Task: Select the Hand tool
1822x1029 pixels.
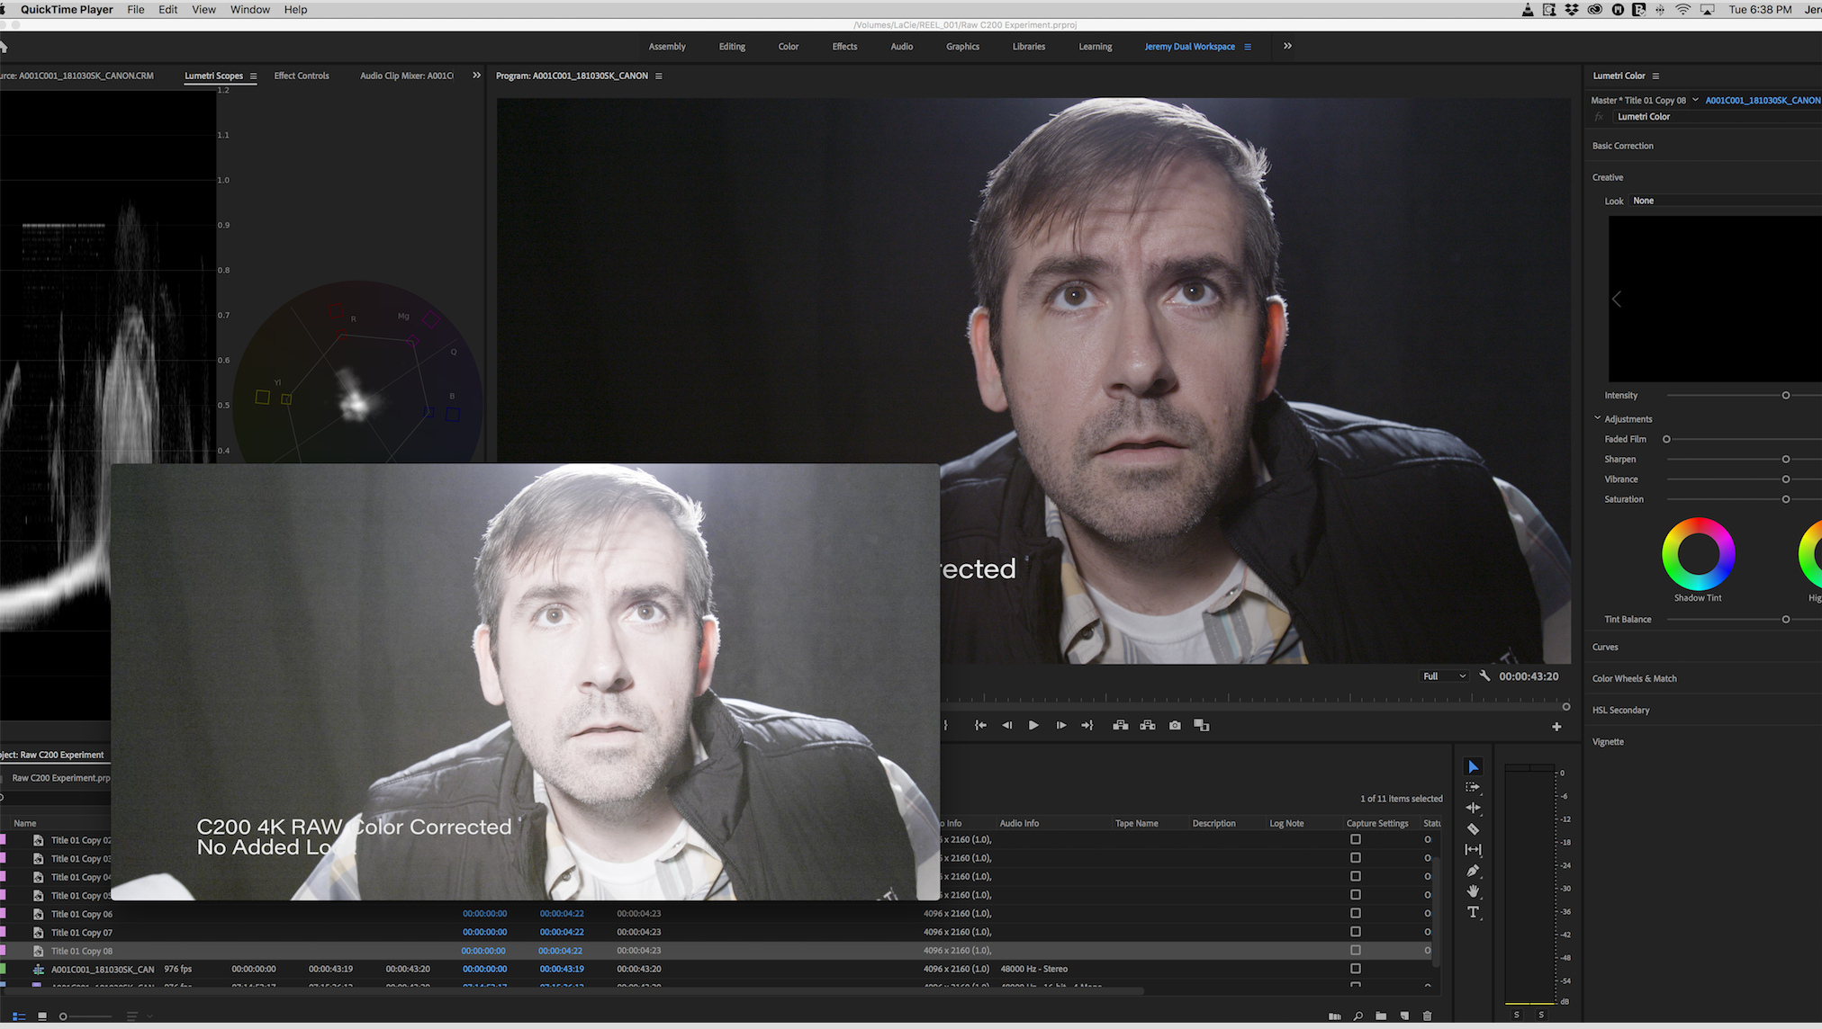Action: point(1473,891)
